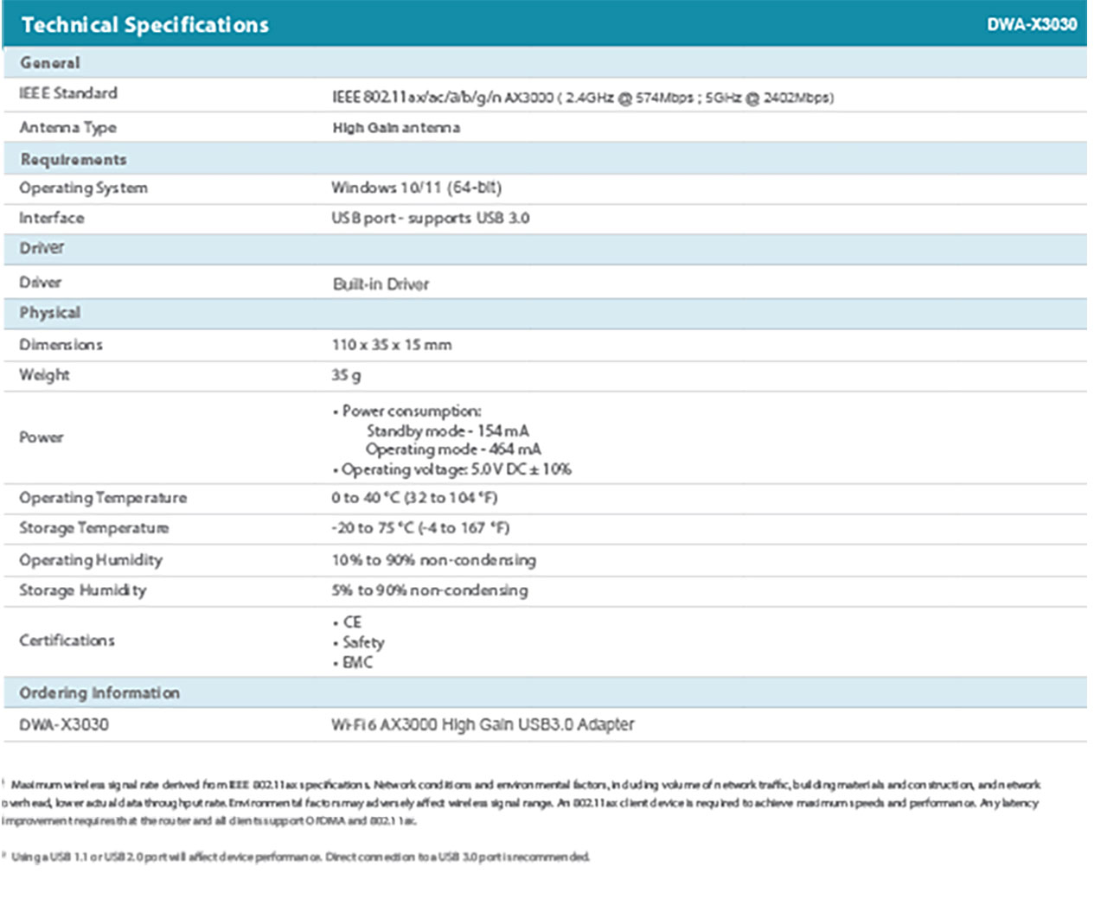Click the High Gain antenna value
Image resolution: width=1107 pixels, height=899 pixels.
396,128
